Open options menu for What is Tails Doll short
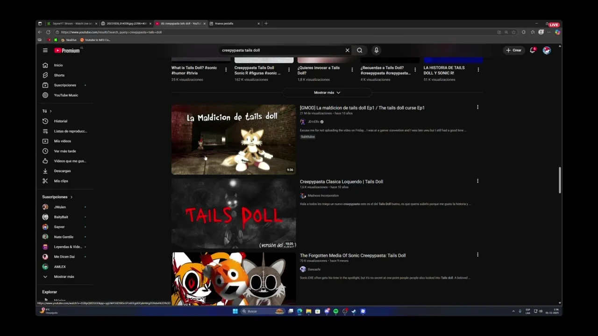Screen dimensions: 598x336 (226, 70)
